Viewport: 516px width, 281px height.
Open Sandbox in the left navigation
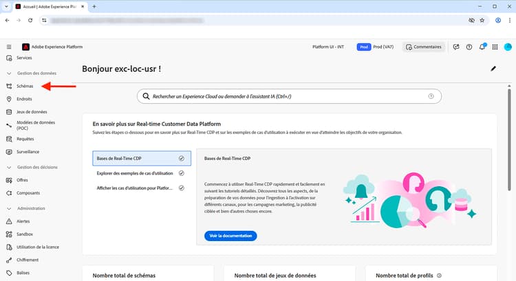tap(25, 234)
